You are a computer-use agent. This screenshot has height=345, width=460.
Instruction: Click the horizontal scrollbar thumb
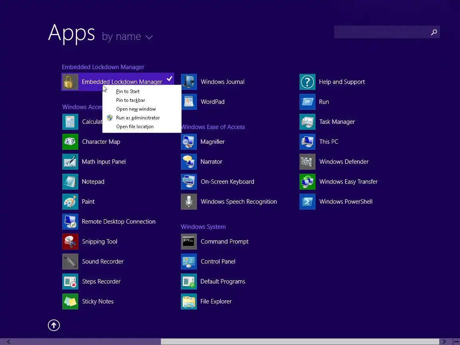click(x=300, y=341)
